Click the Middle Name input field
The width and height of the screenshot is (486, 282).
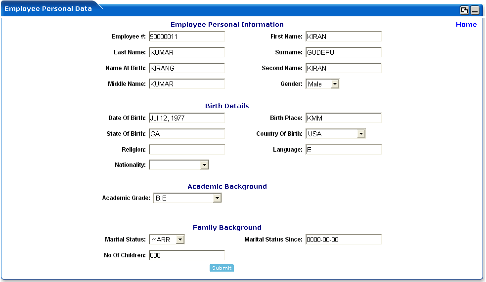pos(187,84)
